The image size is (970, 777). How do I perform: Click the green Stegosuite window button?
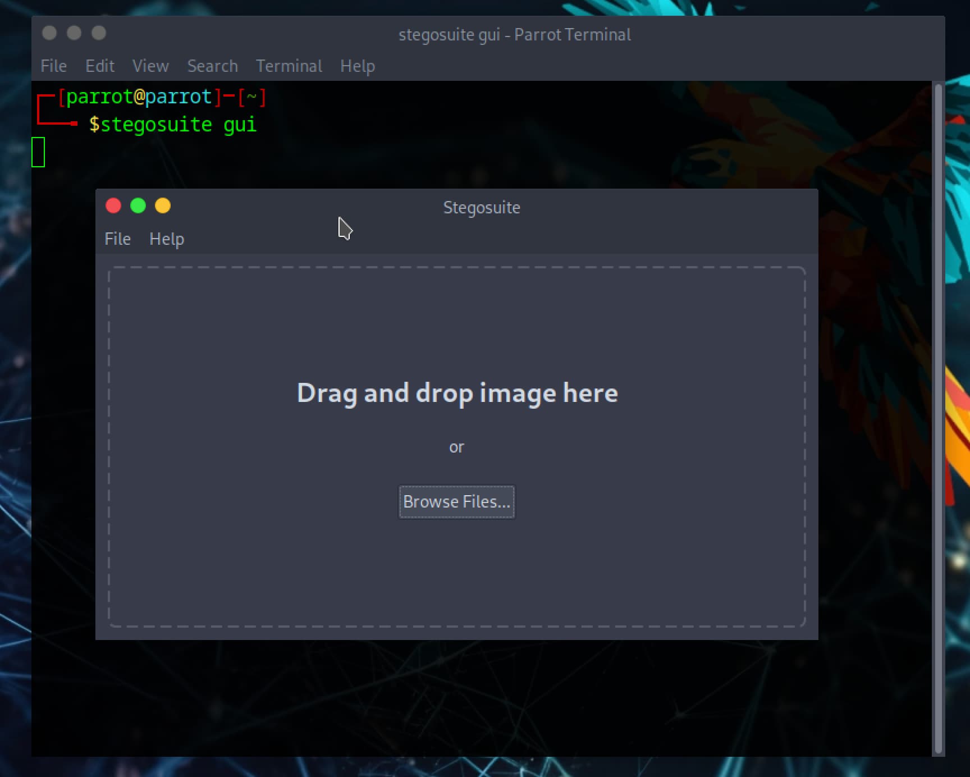click(138, 206)
